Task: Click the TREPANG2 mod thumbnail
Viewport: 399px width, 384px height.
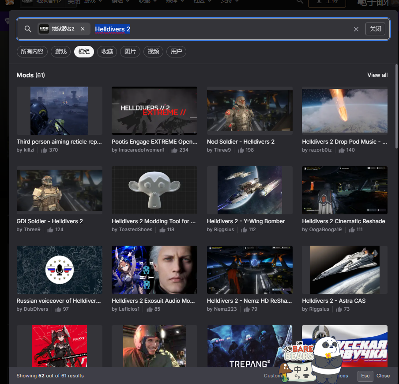Action: coord(250,346)
